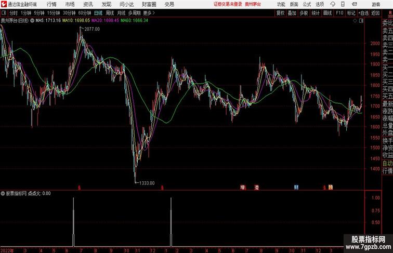This screenshot has height=253, width=393.
Task: Open the 功能 menu
Action: (x=281, y=4)
